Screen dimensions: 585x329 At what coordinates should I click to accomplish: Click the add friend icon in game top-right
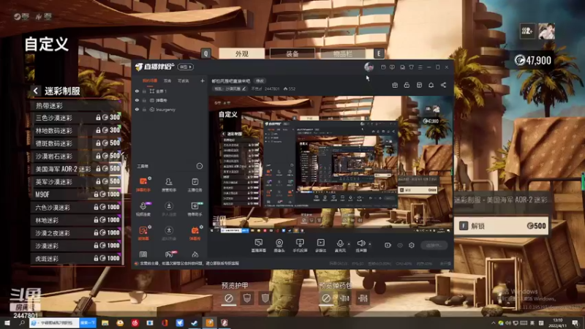(x=527, y=31)
